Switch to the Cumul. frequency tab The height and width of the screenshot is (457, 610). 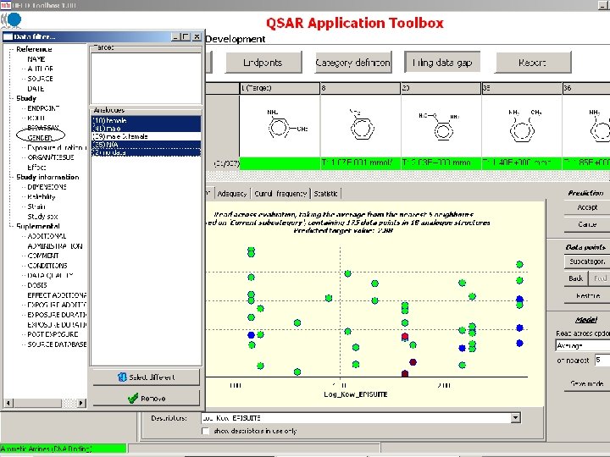coord(280,194)
